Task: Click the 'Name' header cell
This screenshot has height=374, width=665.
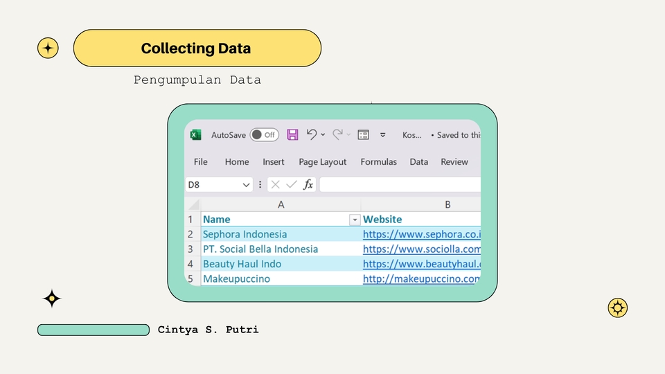Action: click(281, 220)
